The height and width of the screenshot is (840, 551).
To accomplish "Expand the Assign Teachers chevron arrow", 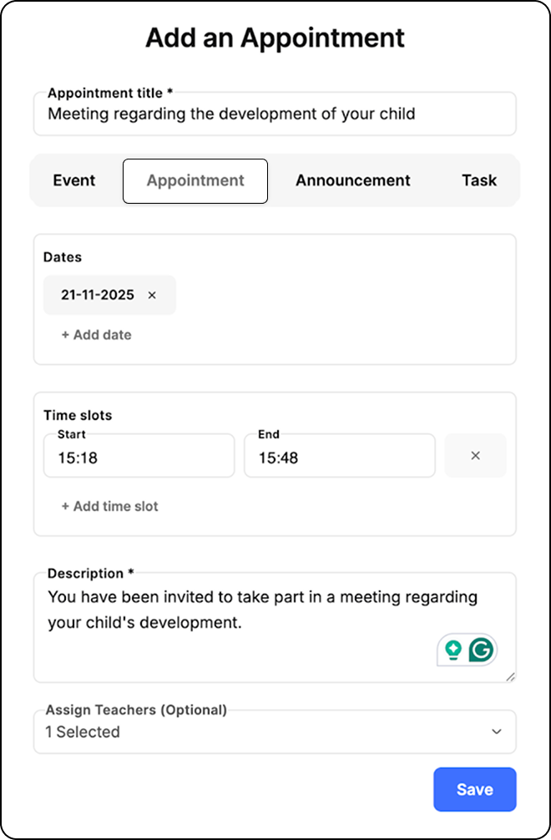I will [x=497, y=731].
